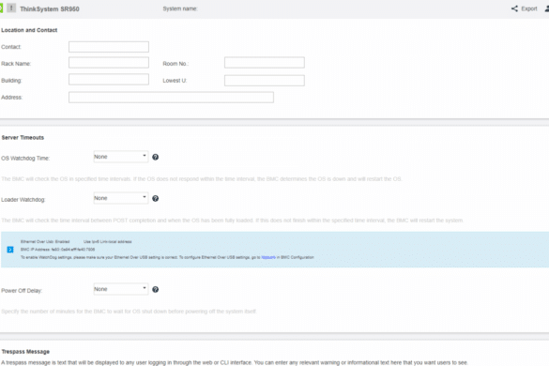Click the gray alert icon beside ThinkSystem SR950

pos(11,8)
